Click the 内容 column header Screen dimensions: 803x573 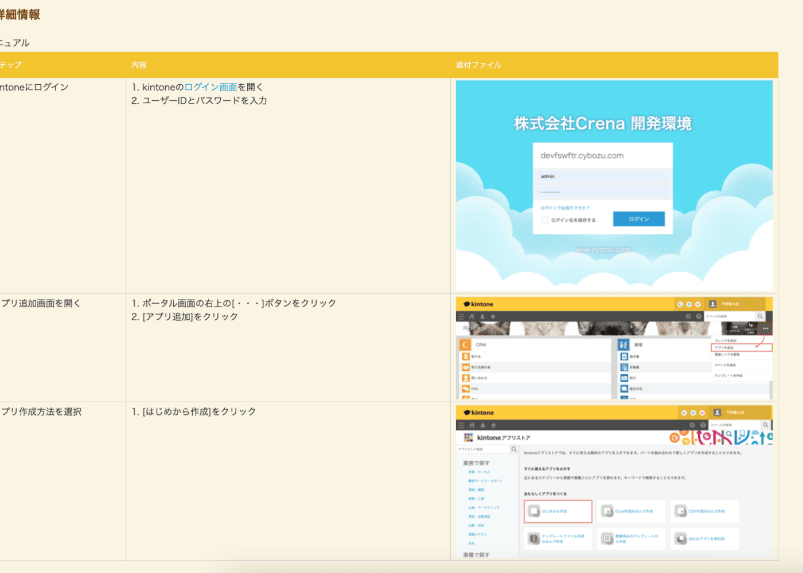pyautogui.click(x=139, y=65)
